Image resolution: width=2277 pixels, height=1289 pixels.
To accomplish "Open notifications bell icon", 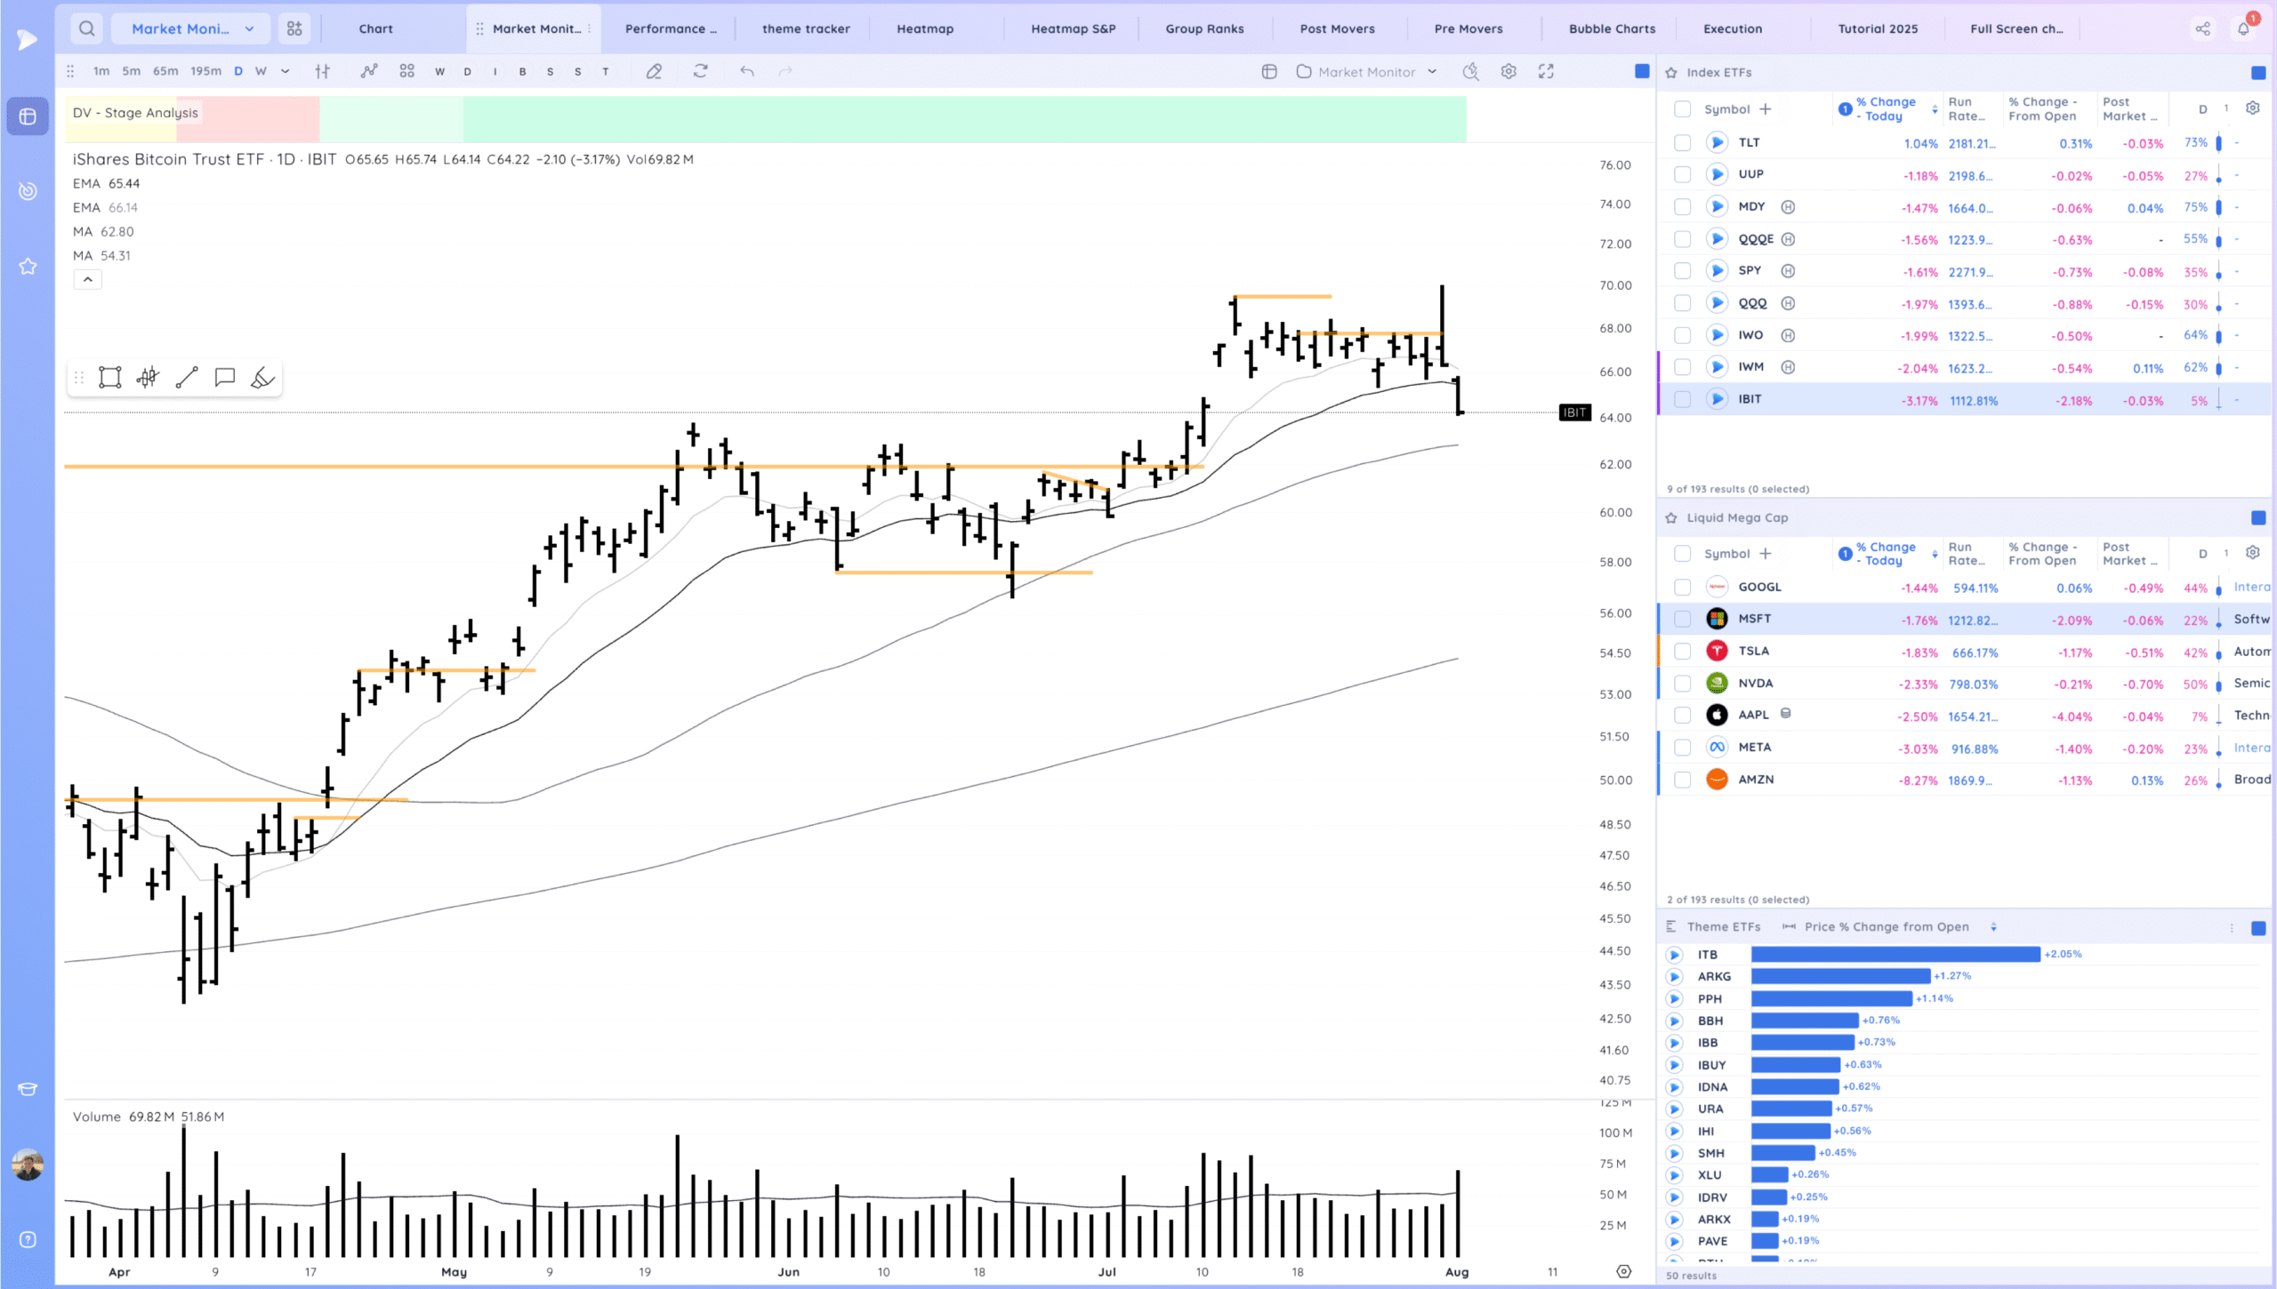I will coord(2243,28).
